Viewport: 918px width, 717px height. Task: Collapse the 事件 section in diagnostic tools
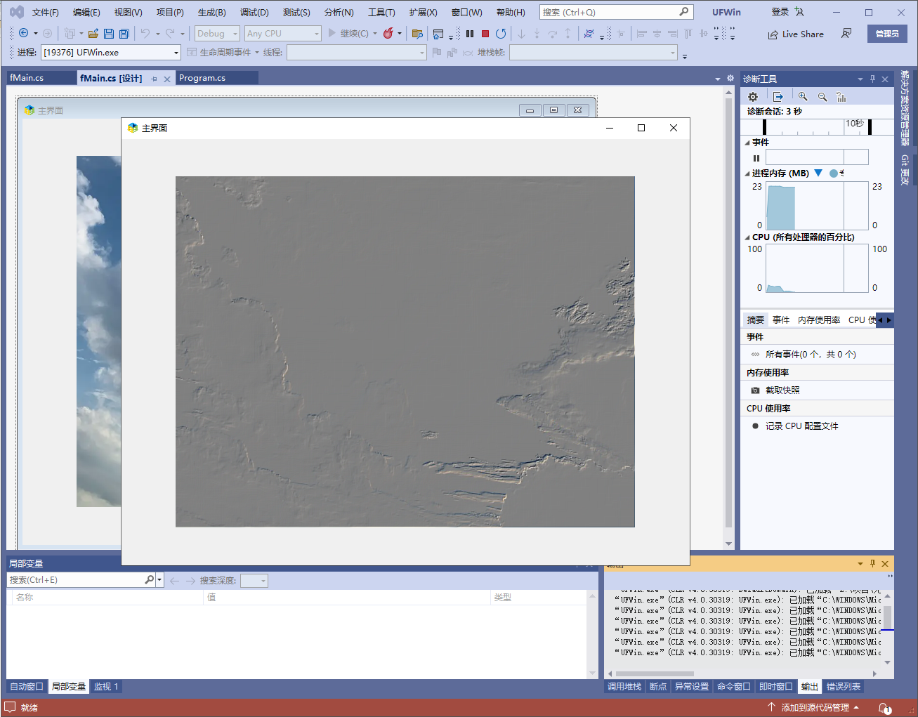pyautogui.click(x=747, y=143)
